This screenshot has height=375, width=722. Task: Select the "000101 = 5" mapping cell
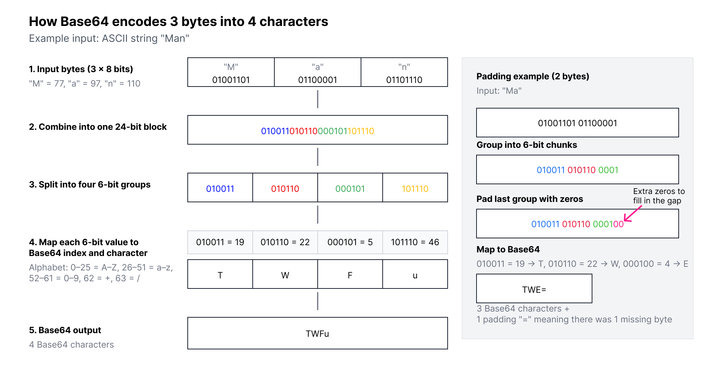point(350,242)
